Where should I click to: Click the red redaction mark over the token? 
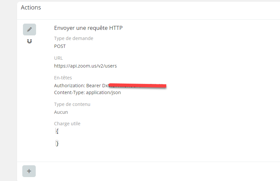click(138, 86)
